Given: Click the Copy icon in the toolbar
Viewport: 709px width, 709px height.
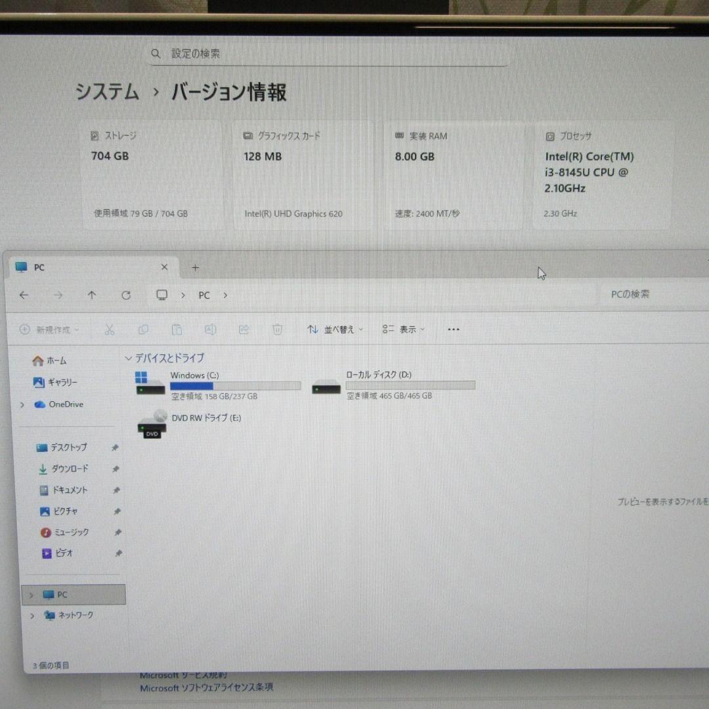Looking at the screenshot, I should pyautogui.click(x=143, y=329).
